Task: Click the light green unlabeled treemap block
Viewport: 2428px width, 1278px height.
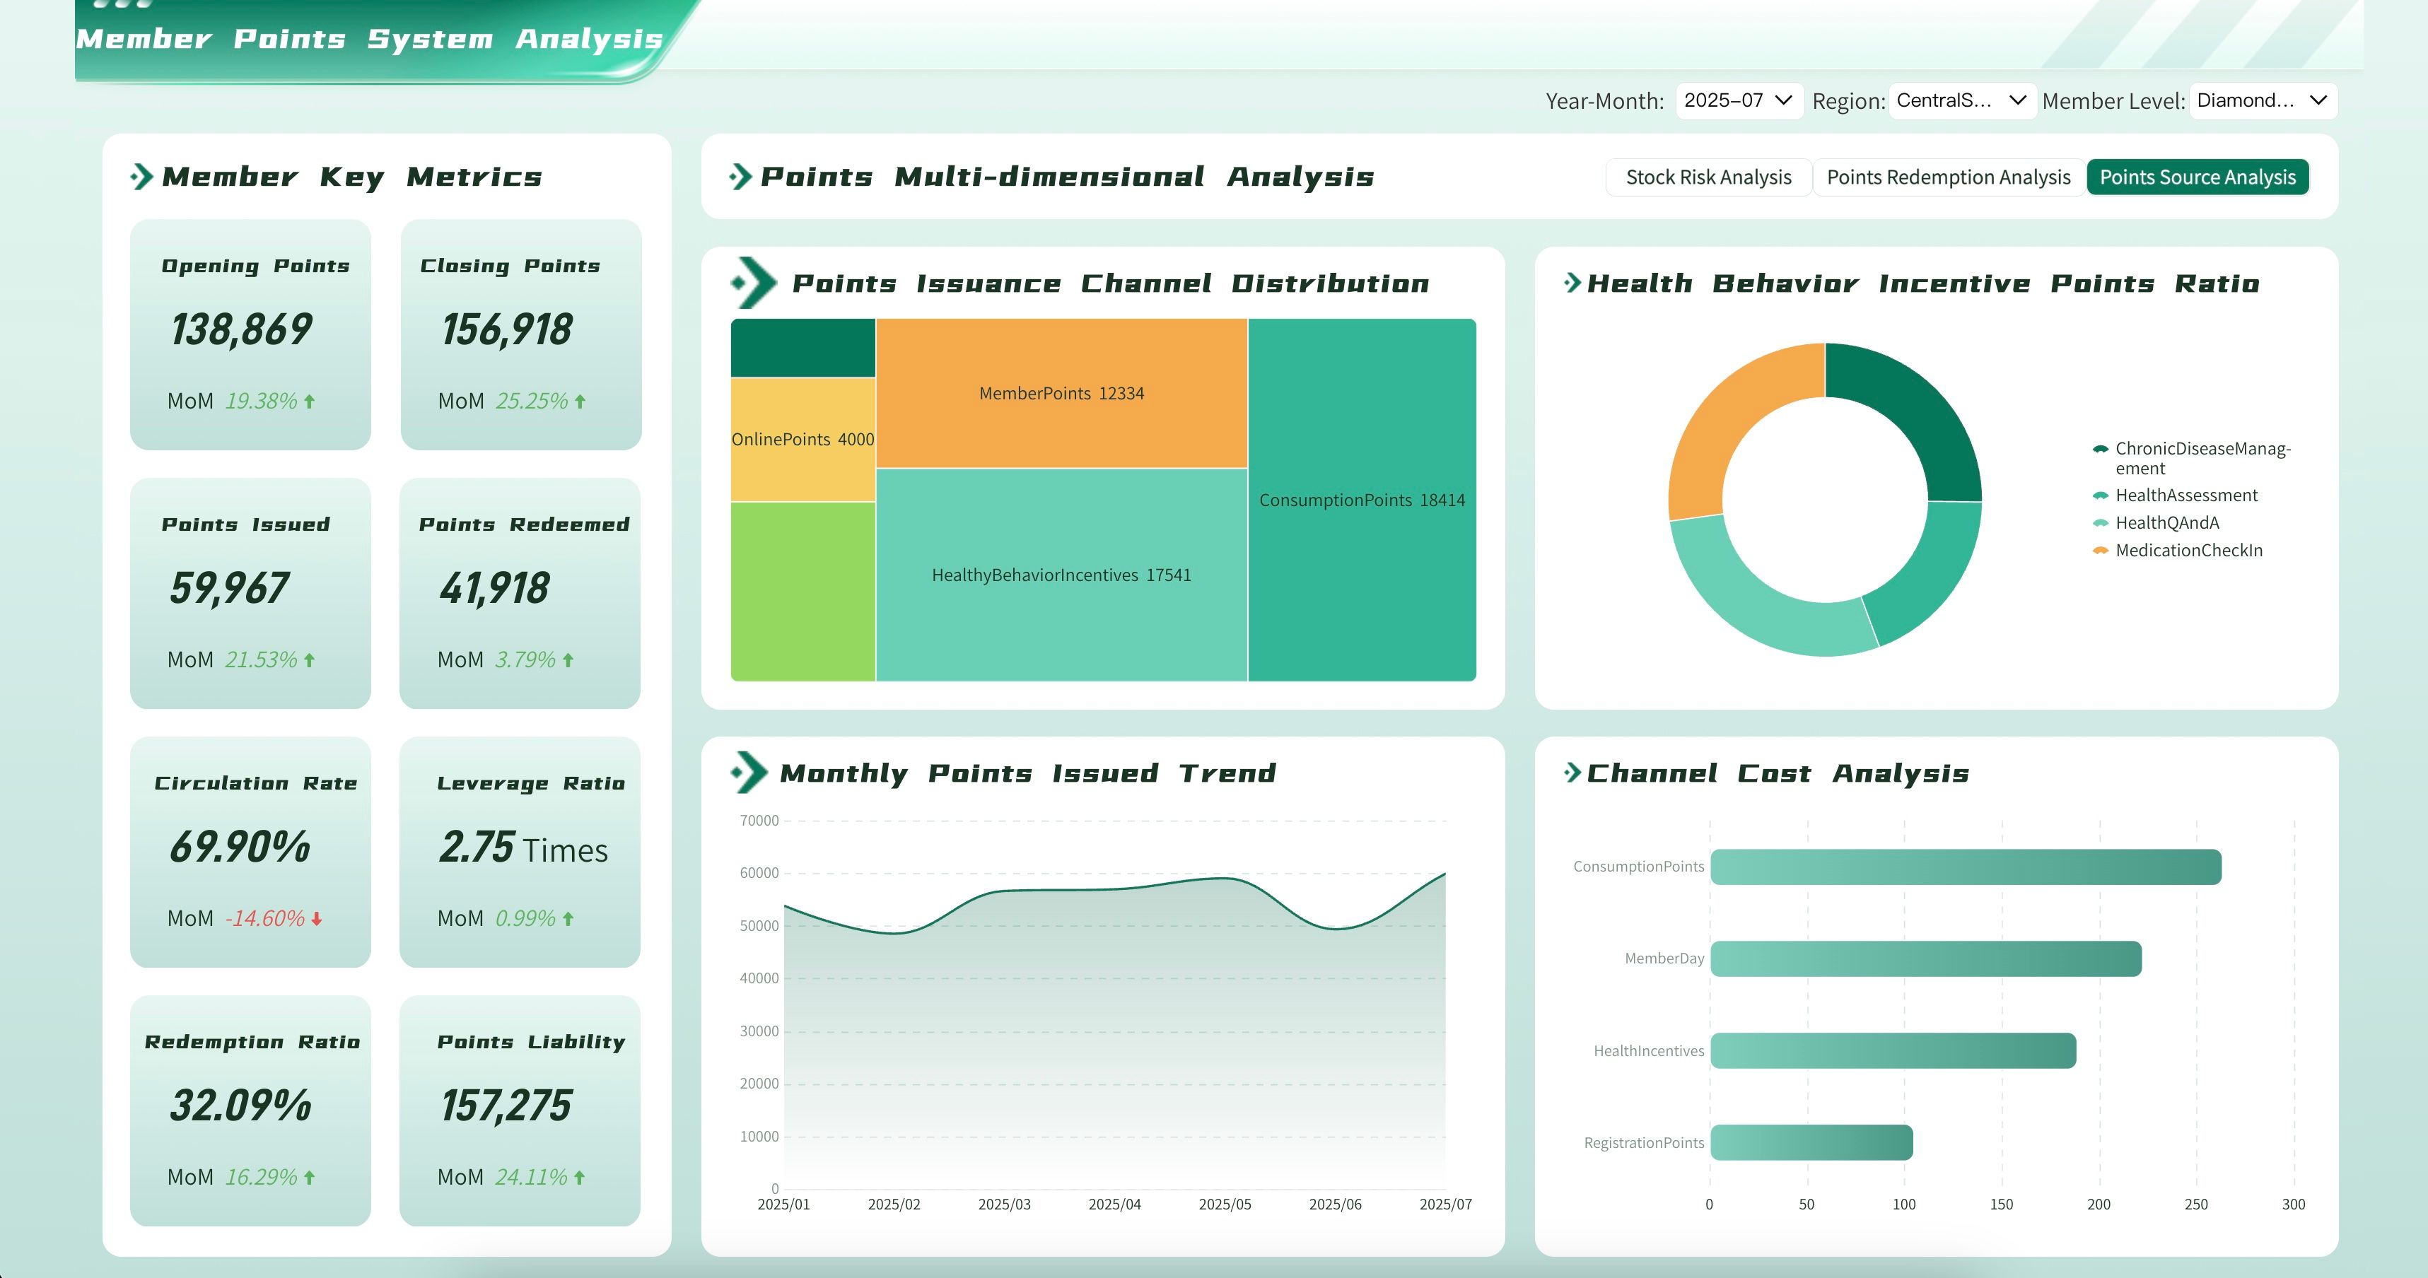Action: click(803, 592)
